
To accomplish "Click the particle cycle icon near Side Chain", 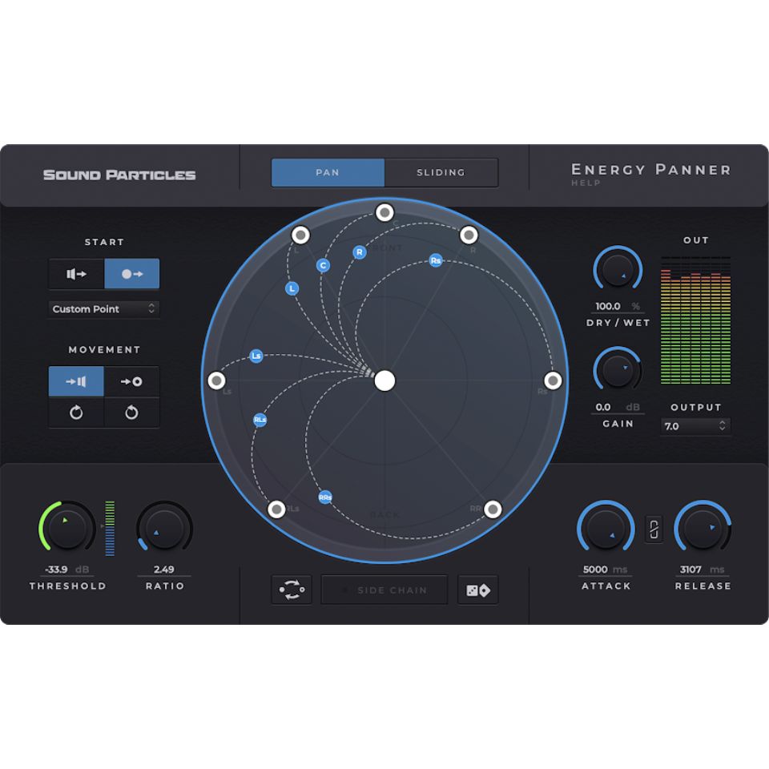I will (292, 590).
